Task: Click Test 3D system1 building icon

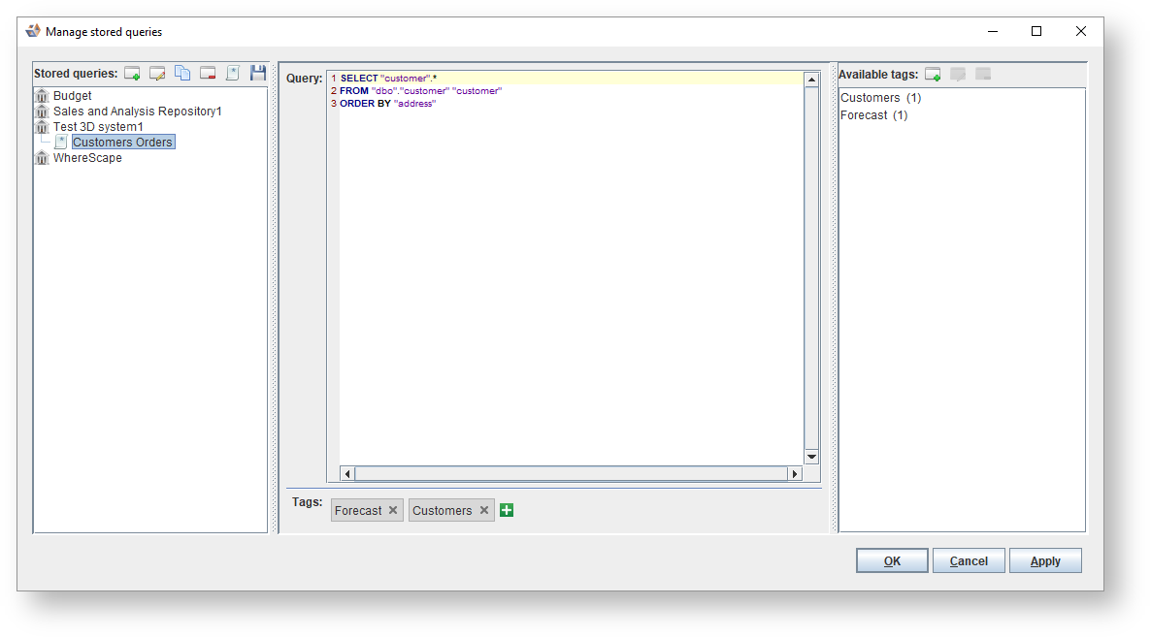Action: (42, 127)
